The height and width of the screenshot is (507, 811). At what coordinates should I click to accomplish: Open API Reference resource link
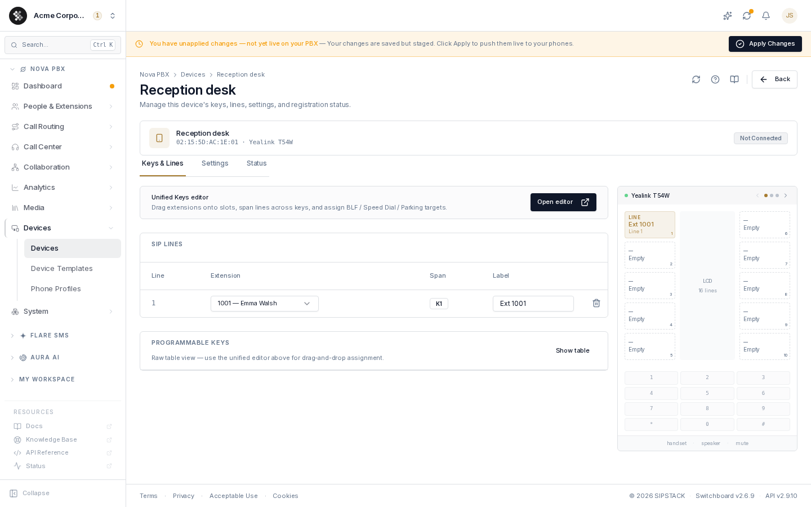(x=63, y=453)
